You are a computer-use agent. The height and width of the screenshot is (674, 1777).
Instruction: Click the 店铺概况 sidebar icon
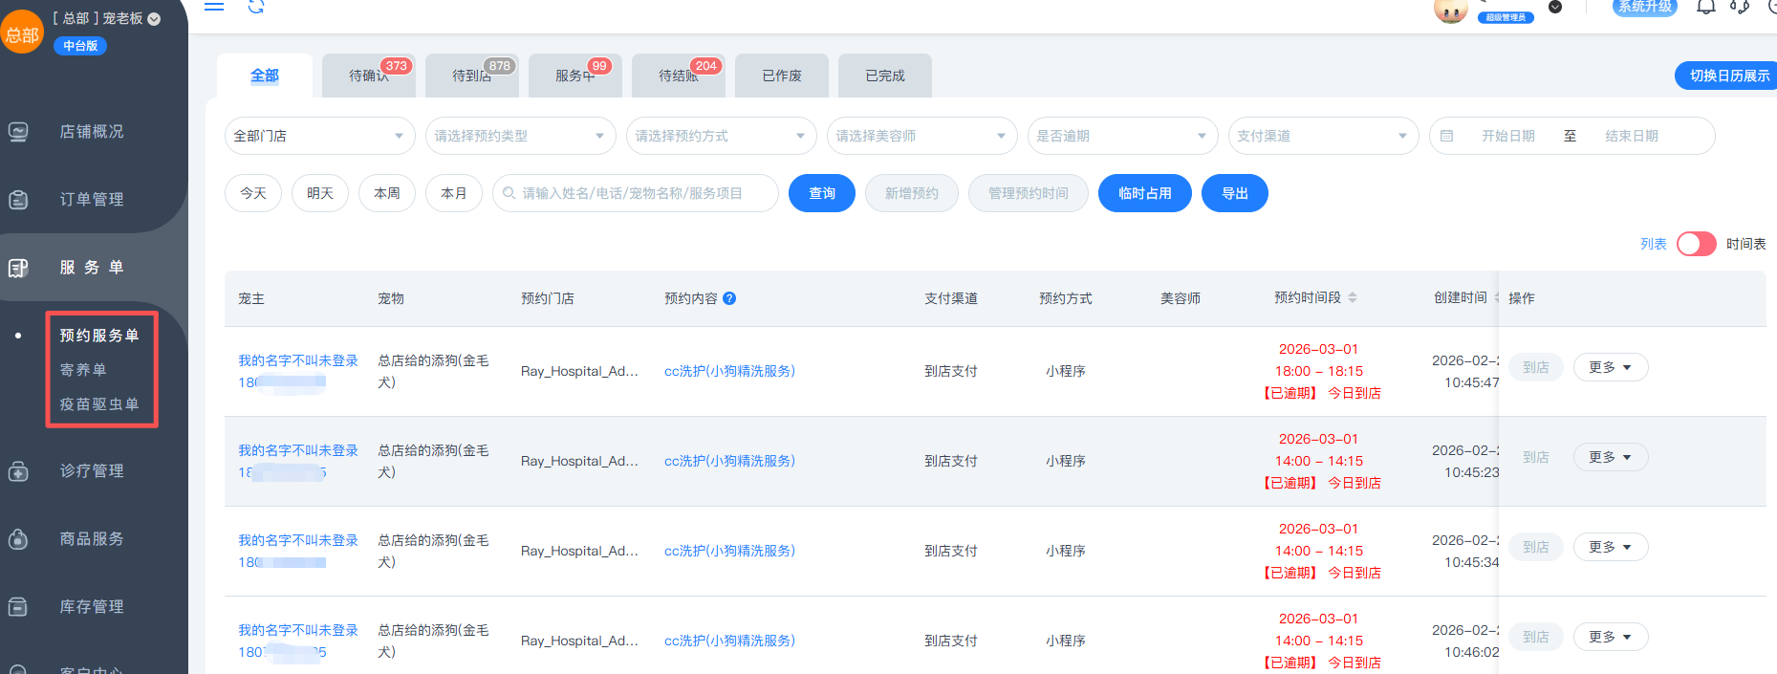click(18, 132)
